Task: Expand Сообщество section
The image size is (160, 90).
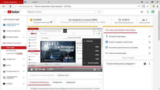Action: [x=24, y=59]
